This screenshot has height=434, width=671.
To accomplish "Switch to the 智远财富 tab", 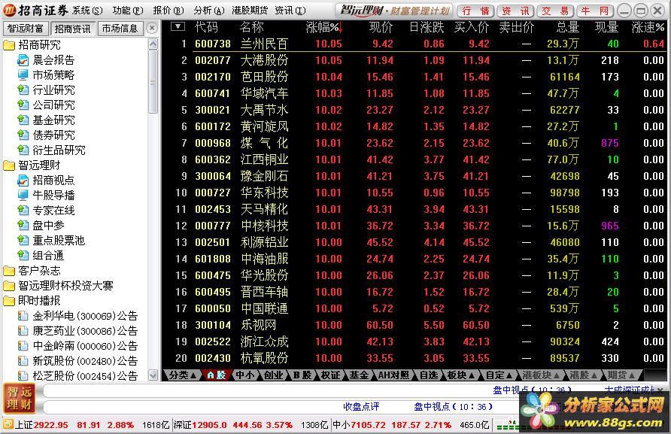I will click(26, 29).
